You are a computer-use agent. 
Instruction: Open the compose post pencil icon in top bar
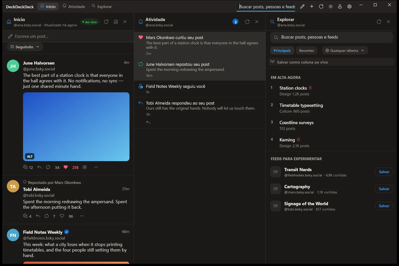pos(302,7)
